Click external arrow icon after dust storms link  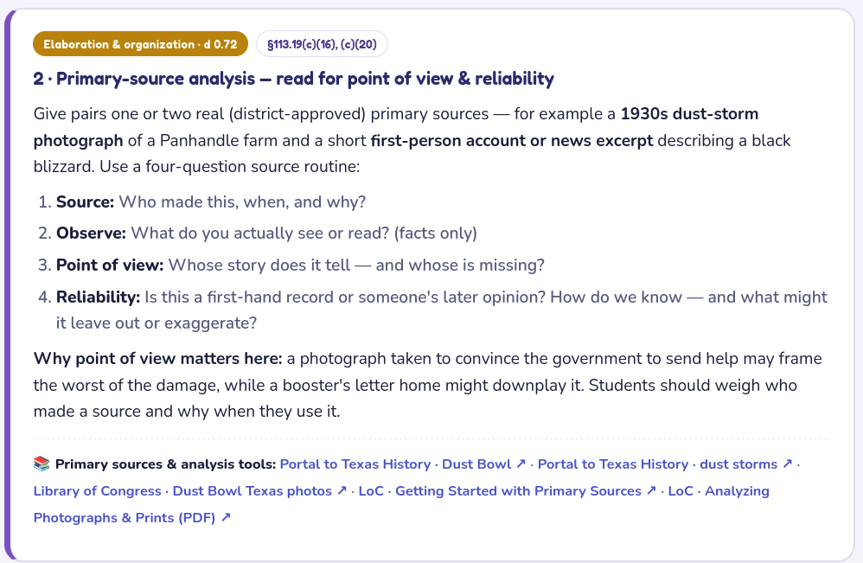pos(787,464)
